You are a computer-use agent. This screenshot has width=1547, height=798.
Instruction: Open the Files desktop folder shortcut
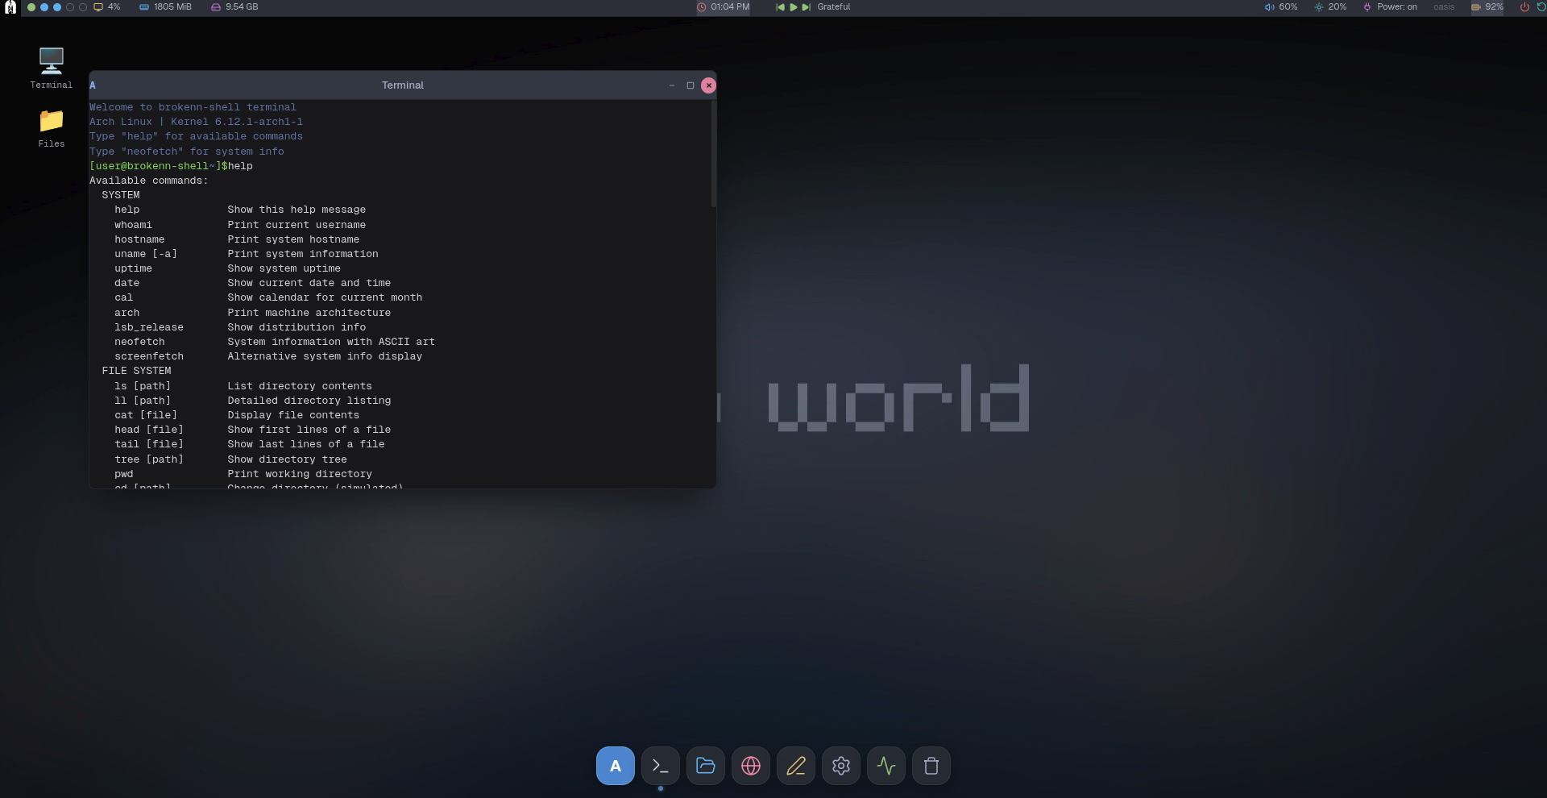pos(52,128)
